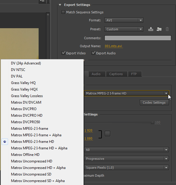Choose Matrox Offline HD codec
This screenshot has height=185, width=176.
tap(25, 155)
